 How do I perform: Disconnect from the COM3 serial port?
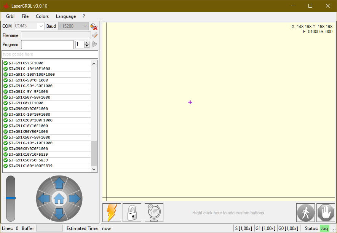click(94, 27)
